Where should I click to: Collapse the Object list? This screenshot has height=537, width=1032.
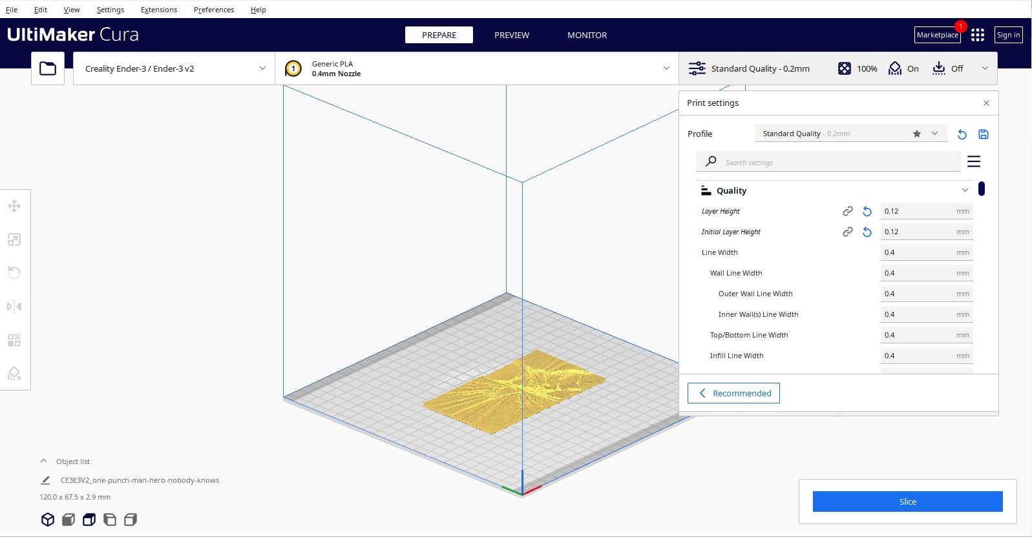43,461
